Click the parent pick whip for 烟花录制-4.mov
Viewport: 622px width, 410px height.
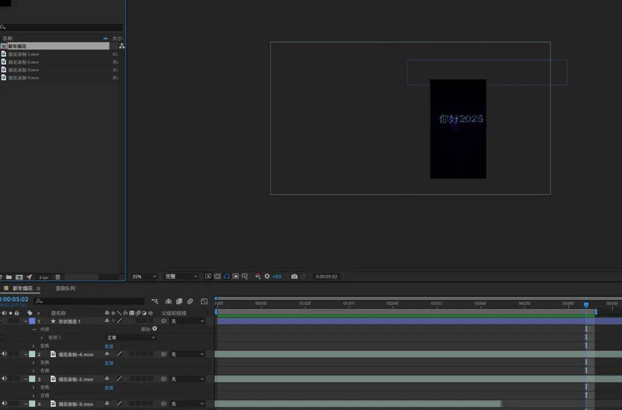tap(164, 354)
